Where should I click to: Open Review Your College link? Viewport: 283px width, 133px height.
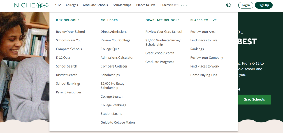pyautogui.click(x=116, y=40)
